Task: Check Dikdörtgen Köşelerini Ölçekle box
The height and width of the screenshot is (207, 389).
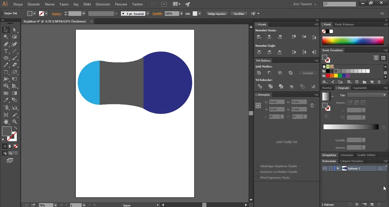Action: tap(257, 166)
